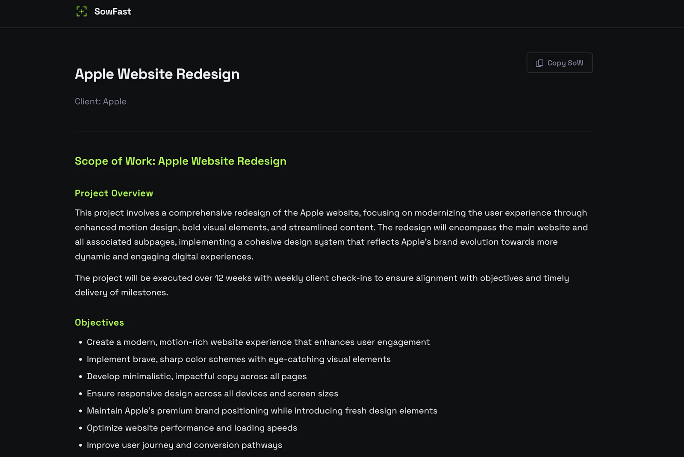The height and width of the screenshot is (457, 684).
Task: Click the Copy SoW button
Action: point(559,63)
